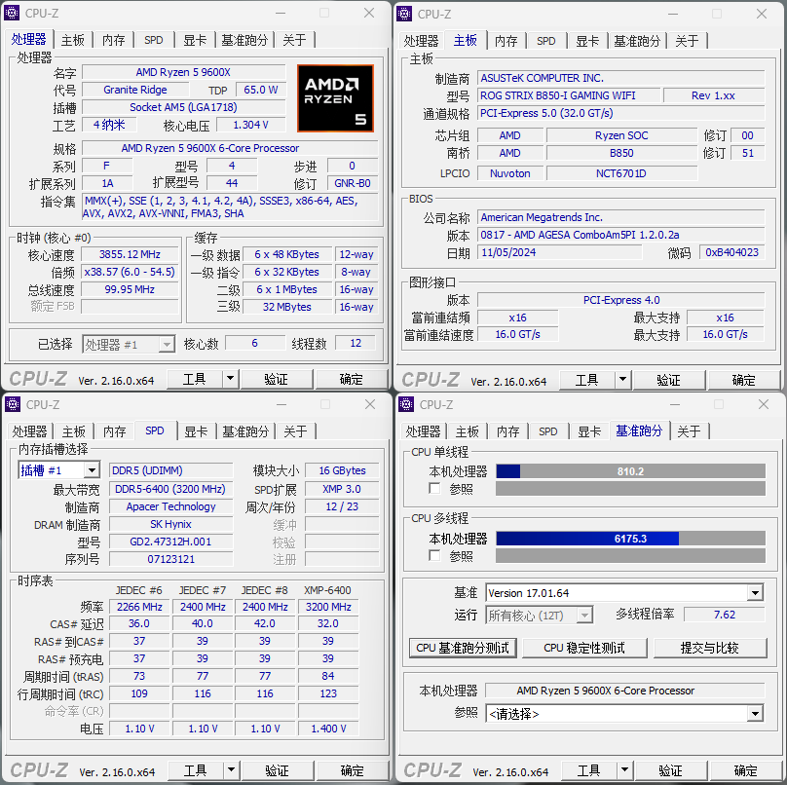Click 多线程倍率 value 7.62
The image size is (787, 785).
[725, 615]
